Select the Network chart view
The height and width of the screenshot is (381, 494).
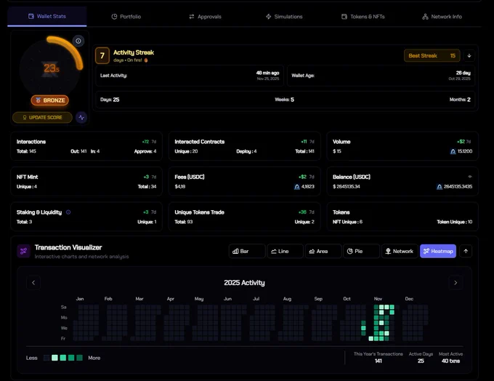(x=400, y=251)
